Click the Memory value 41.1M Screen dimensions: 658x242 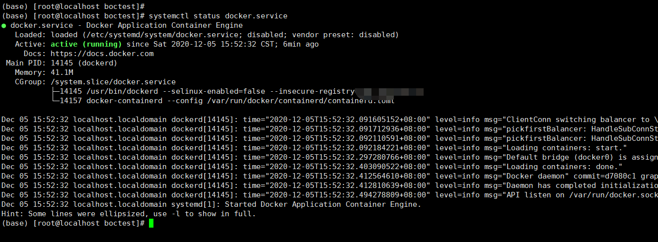(x=62, y=72)
